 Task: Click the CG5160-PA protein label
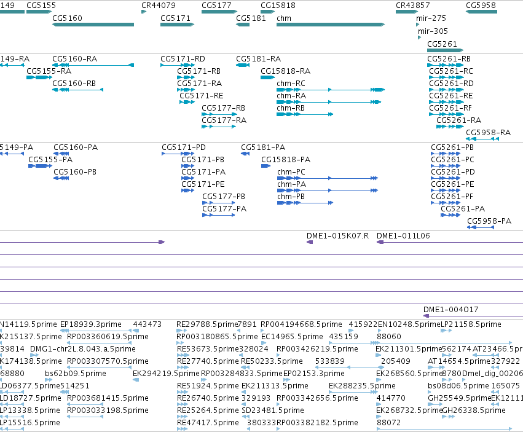click(x=76, y=147)
